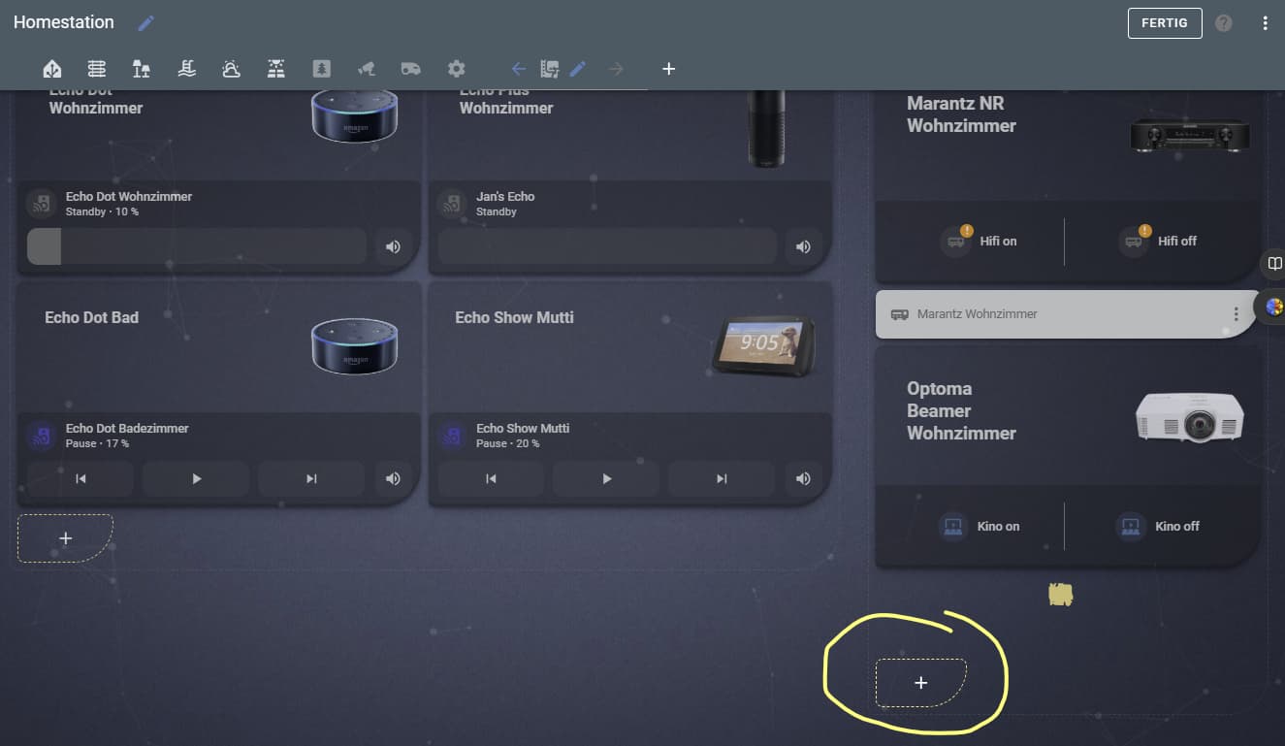Click the FERTIG button
1285x746 pixels.
[x=1165, y=23]
